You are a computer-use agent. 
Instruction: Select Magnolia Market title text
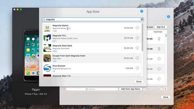click(60, 25)
